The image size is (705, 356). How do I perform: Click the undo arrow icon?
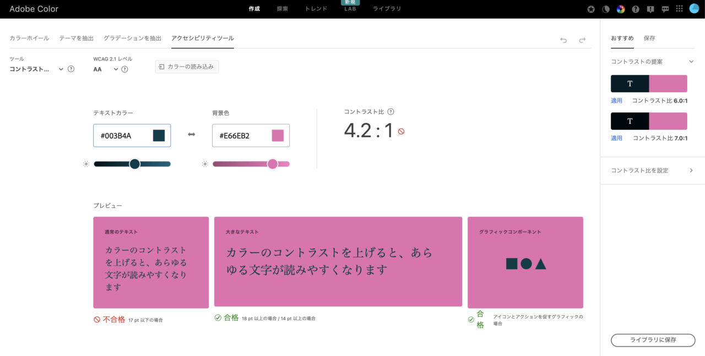[x=563, y=40]
